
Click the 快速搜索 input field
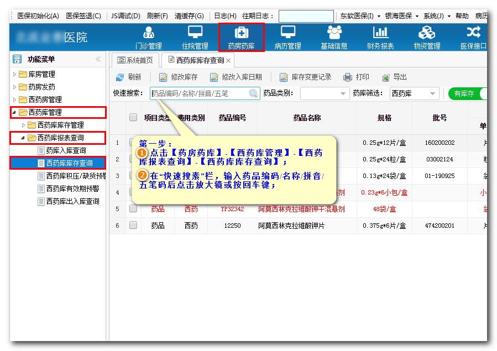[x=205, y=93]
